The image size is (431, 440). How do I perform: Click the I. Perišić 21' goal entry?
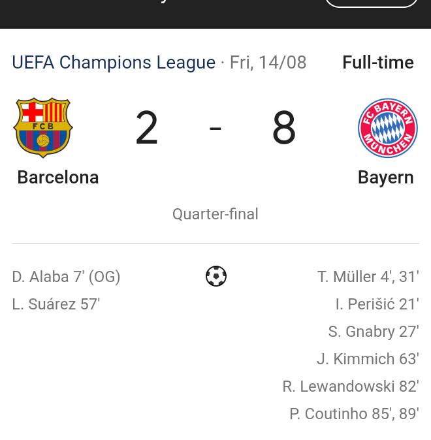[x=377, y=304]
